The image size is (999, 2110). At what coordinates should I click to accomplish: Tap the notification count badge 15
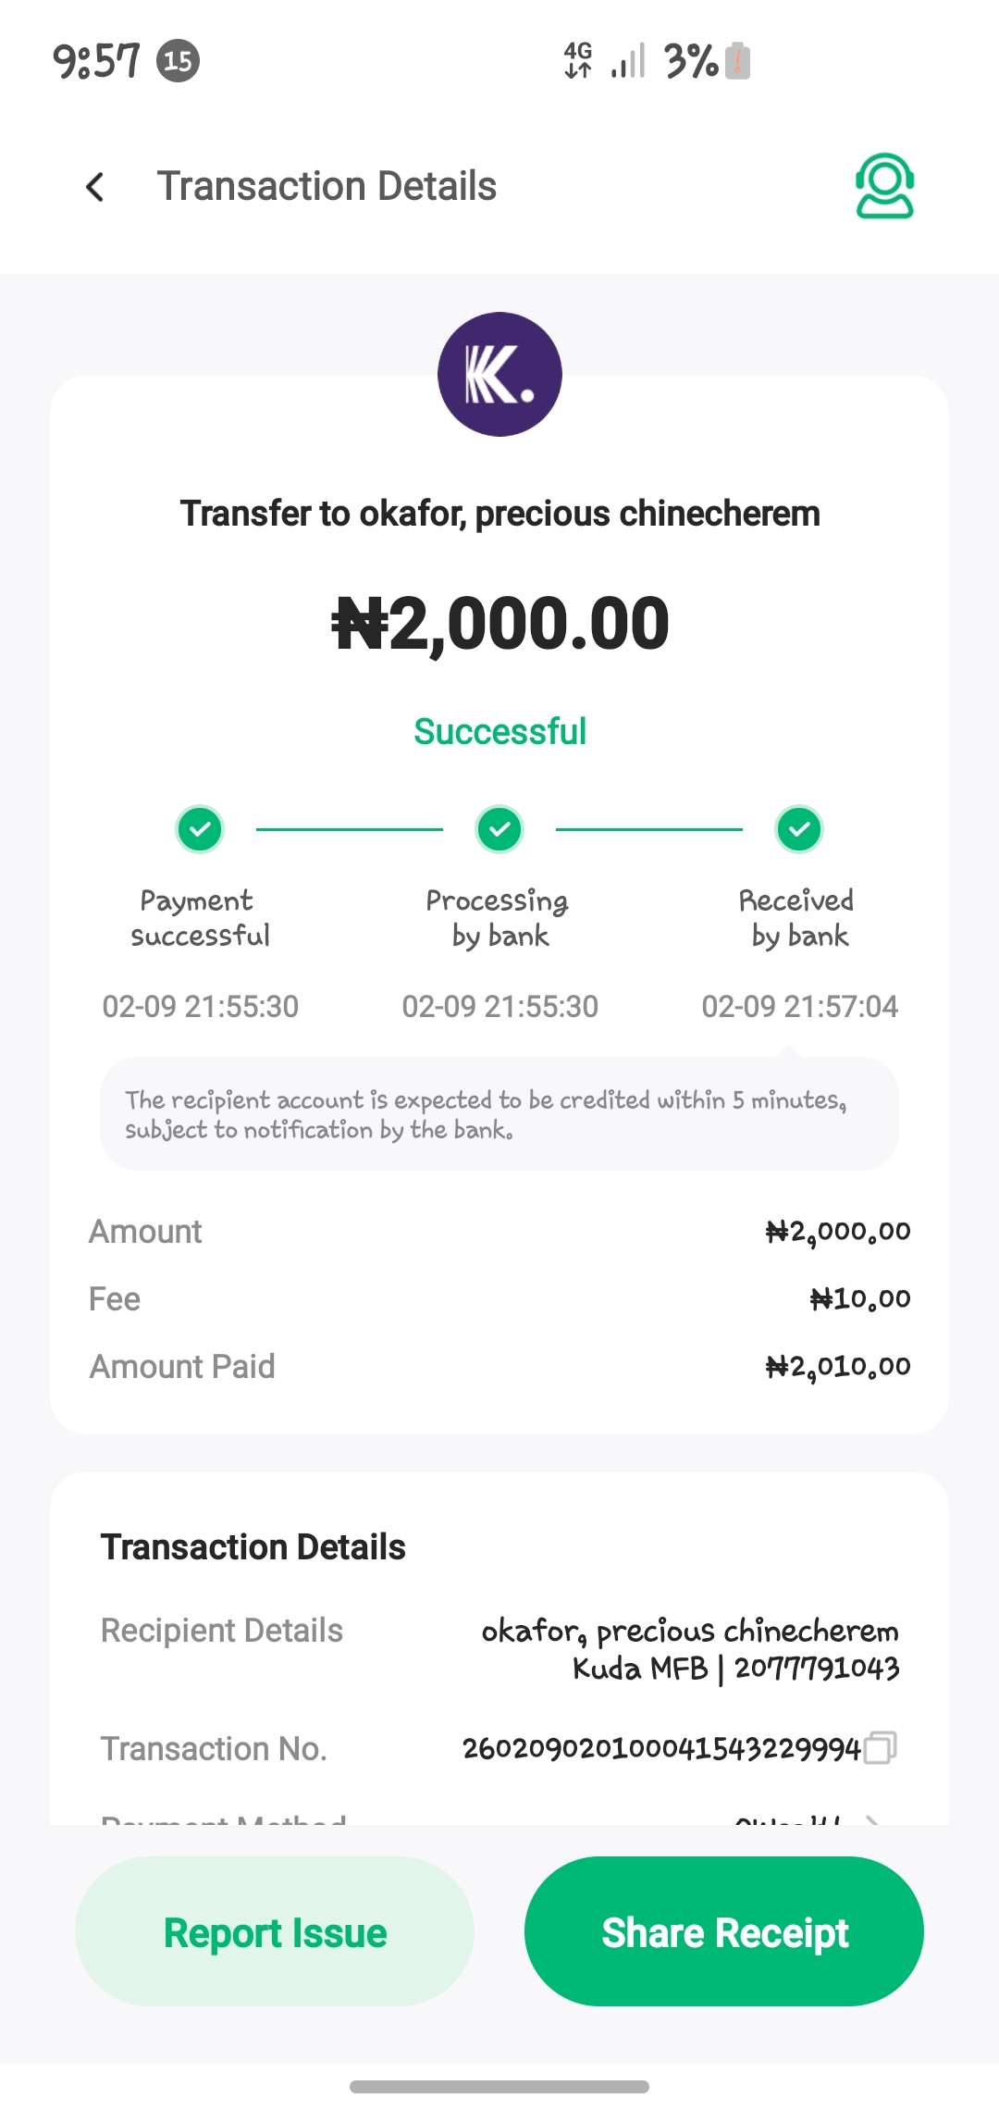[x=178, y=61]
